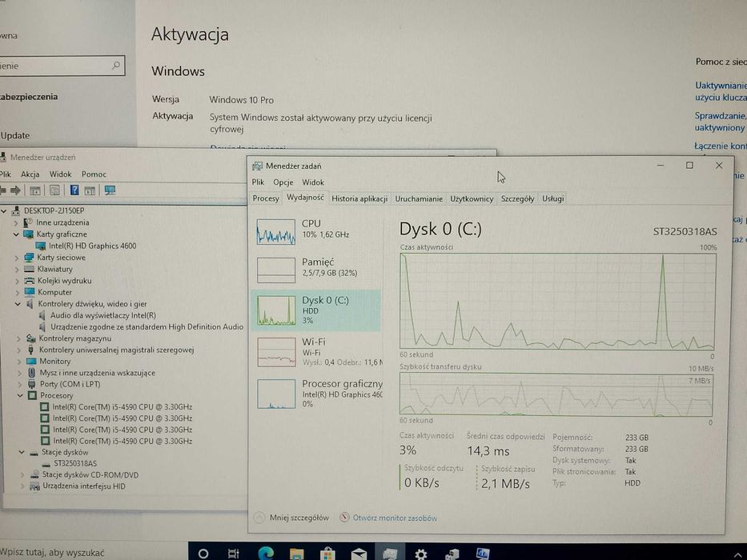The height and width of the screenshot is (560, 747).
Task: Expand Klawiatury node
Action: pos(17,269)
